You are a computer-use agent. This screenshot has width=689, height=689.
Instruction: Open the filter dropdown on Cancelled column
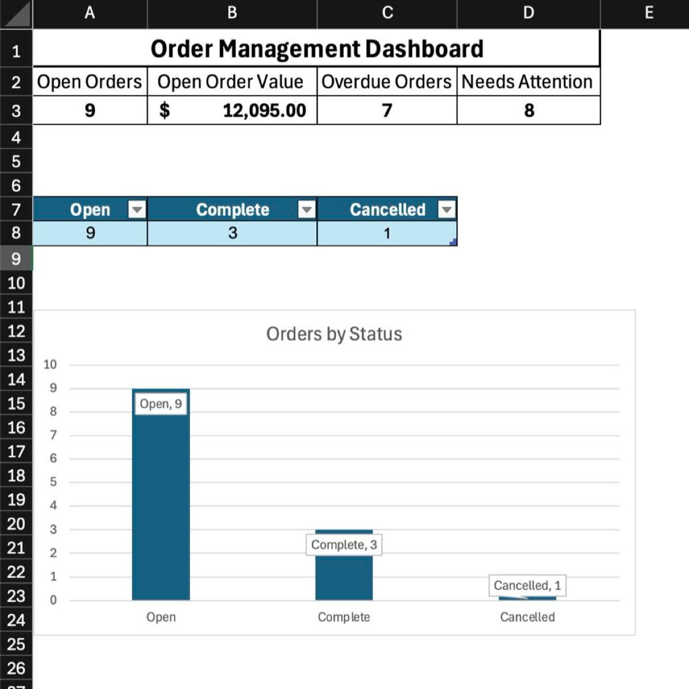coord(447,210)
